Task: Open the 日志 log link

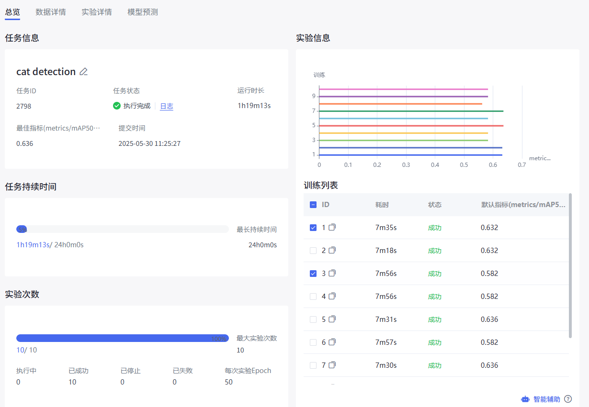Action: (x=167, y=106)
